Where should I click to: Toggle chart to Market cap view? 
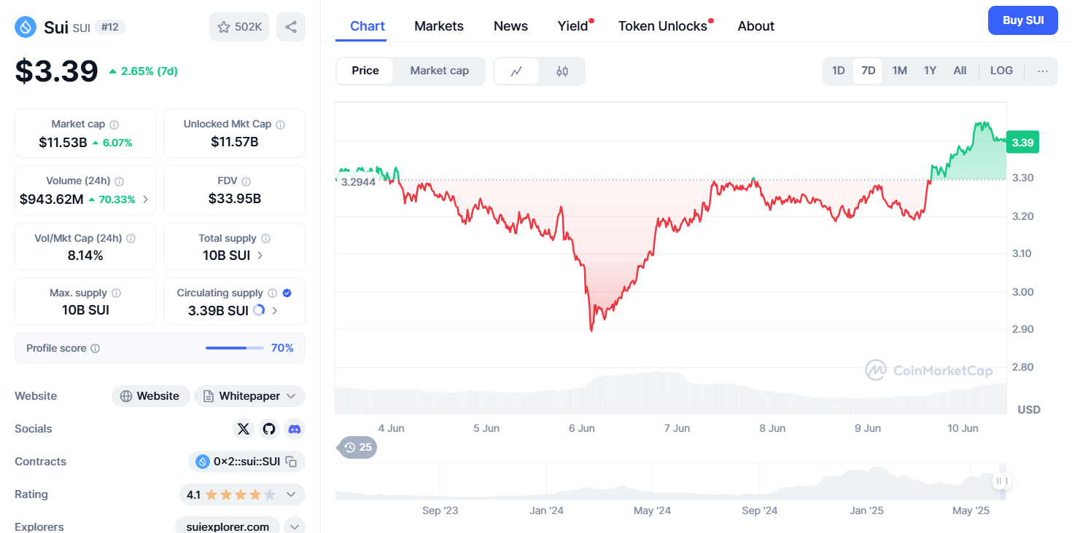pyautogui.click(x=439, y=71)
